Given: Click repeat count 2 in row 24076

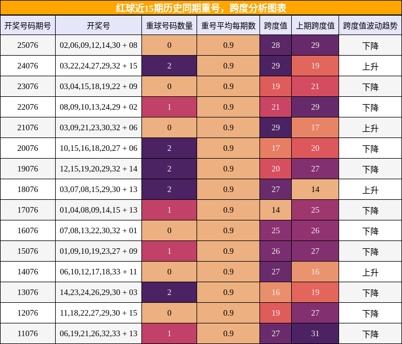Looking at the screenshot, I should pos(169,66).
